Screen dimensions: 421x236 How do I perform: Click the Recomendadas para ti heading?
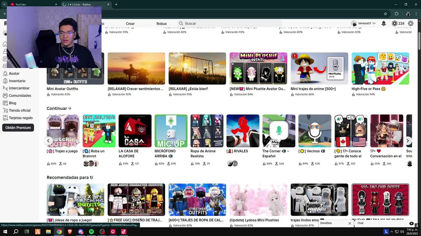click(x=70, y=177)
